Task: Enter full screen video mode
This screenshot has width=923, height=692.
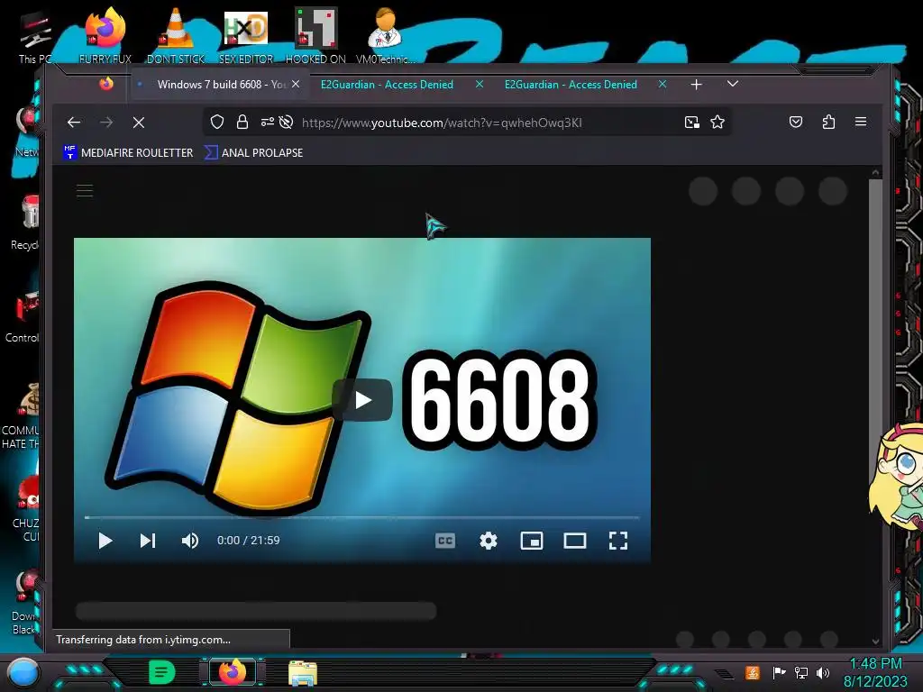Action: click(618, 541)
